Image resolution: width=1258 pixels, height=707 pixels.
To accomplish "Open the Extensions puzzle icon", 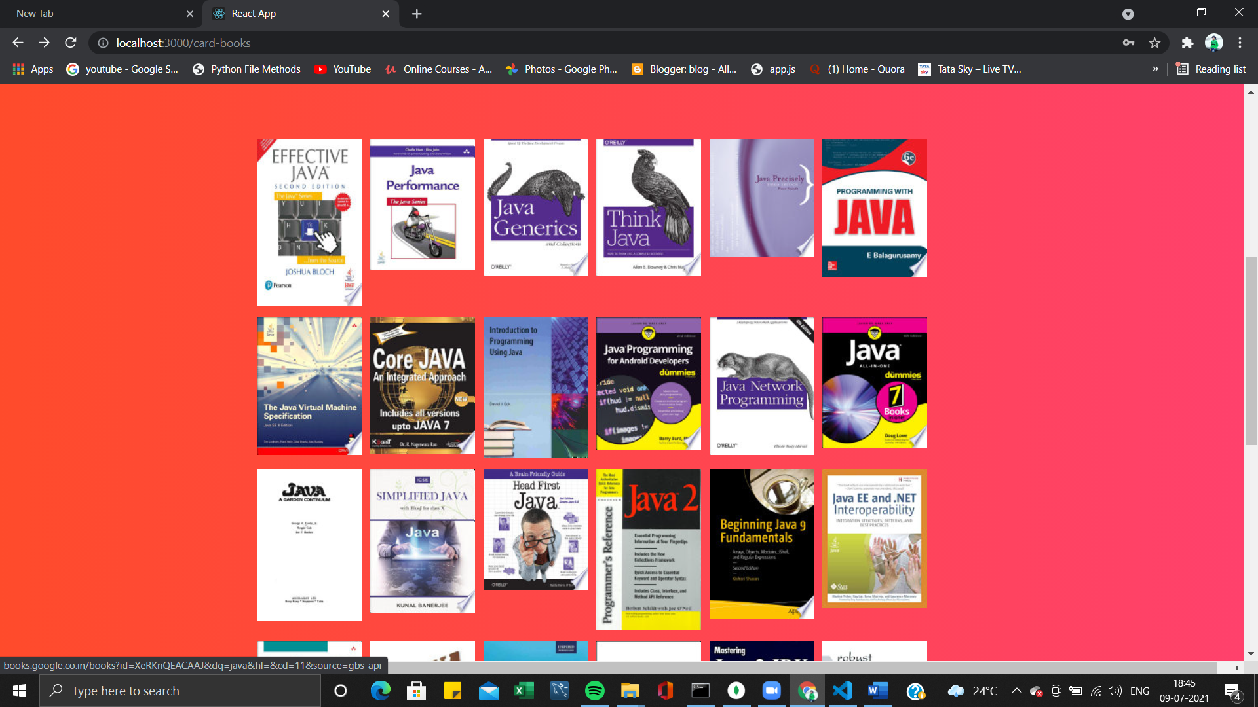I will [1187, 43].
